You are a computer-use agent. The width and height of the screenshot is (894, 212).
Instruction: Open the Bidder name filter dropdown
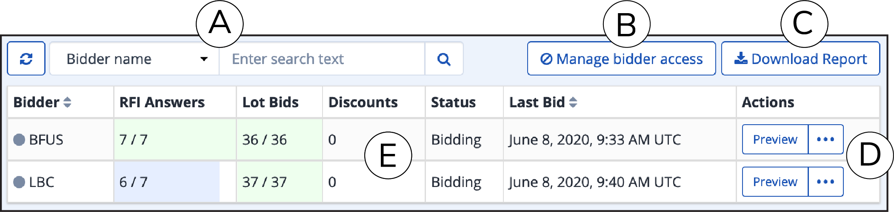click(134, 59)
